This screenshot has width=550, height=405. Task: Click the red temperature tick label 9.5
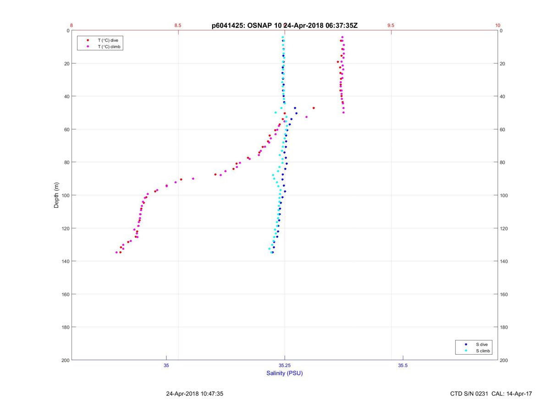[390, 26]
